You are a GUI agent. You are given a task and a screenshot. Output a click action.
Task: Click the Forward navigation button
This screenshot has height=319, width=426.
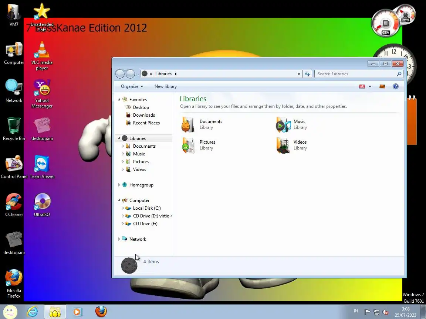[x=131, y=74]
